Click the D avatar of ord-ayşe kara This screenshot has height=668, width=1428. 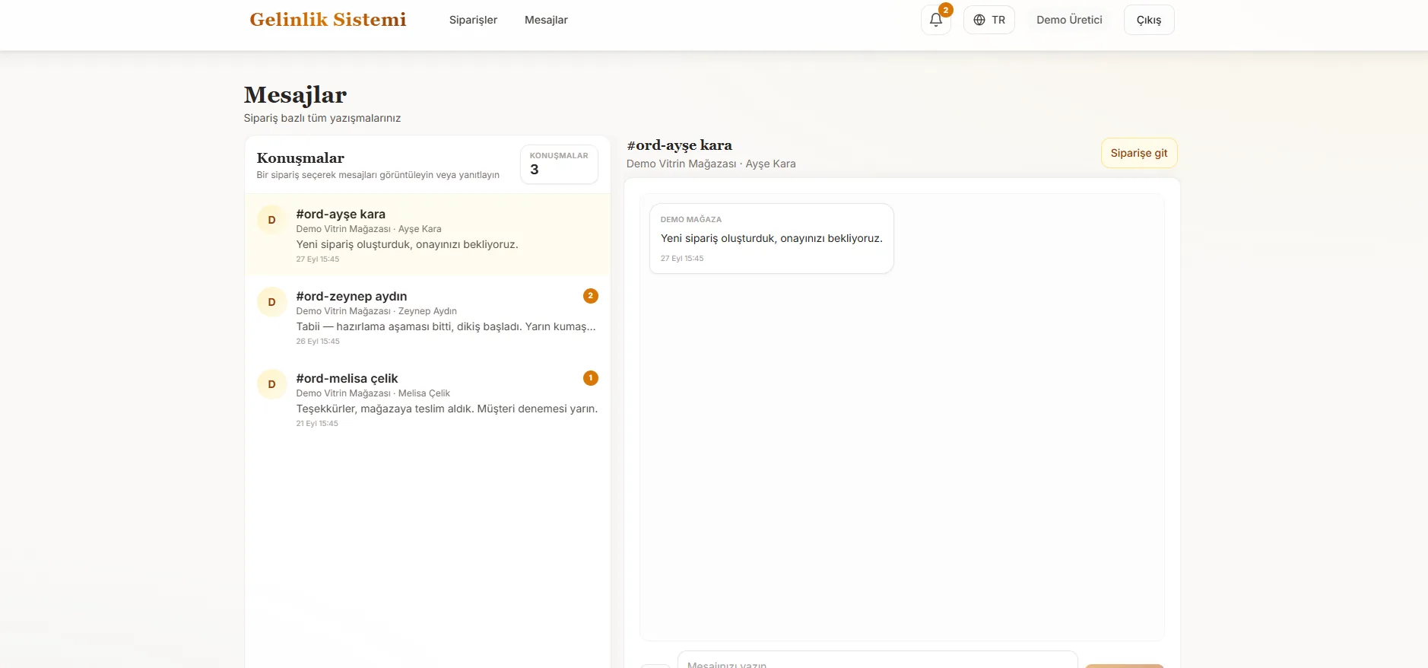pos(271,220)
